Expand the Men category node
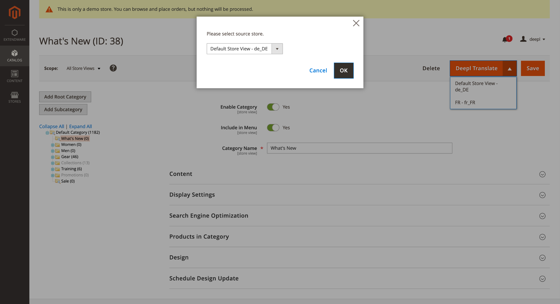Image resolution: width=560 pixels, height=304 pixels. [52, 151]
